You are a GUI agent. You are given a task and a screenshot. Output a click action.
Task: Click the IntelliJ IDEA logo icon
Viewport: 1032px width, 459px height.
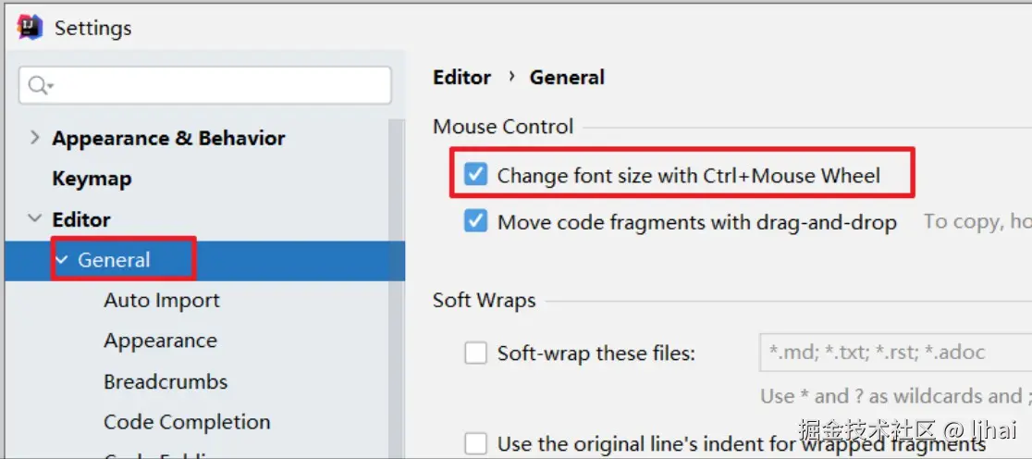30,27
